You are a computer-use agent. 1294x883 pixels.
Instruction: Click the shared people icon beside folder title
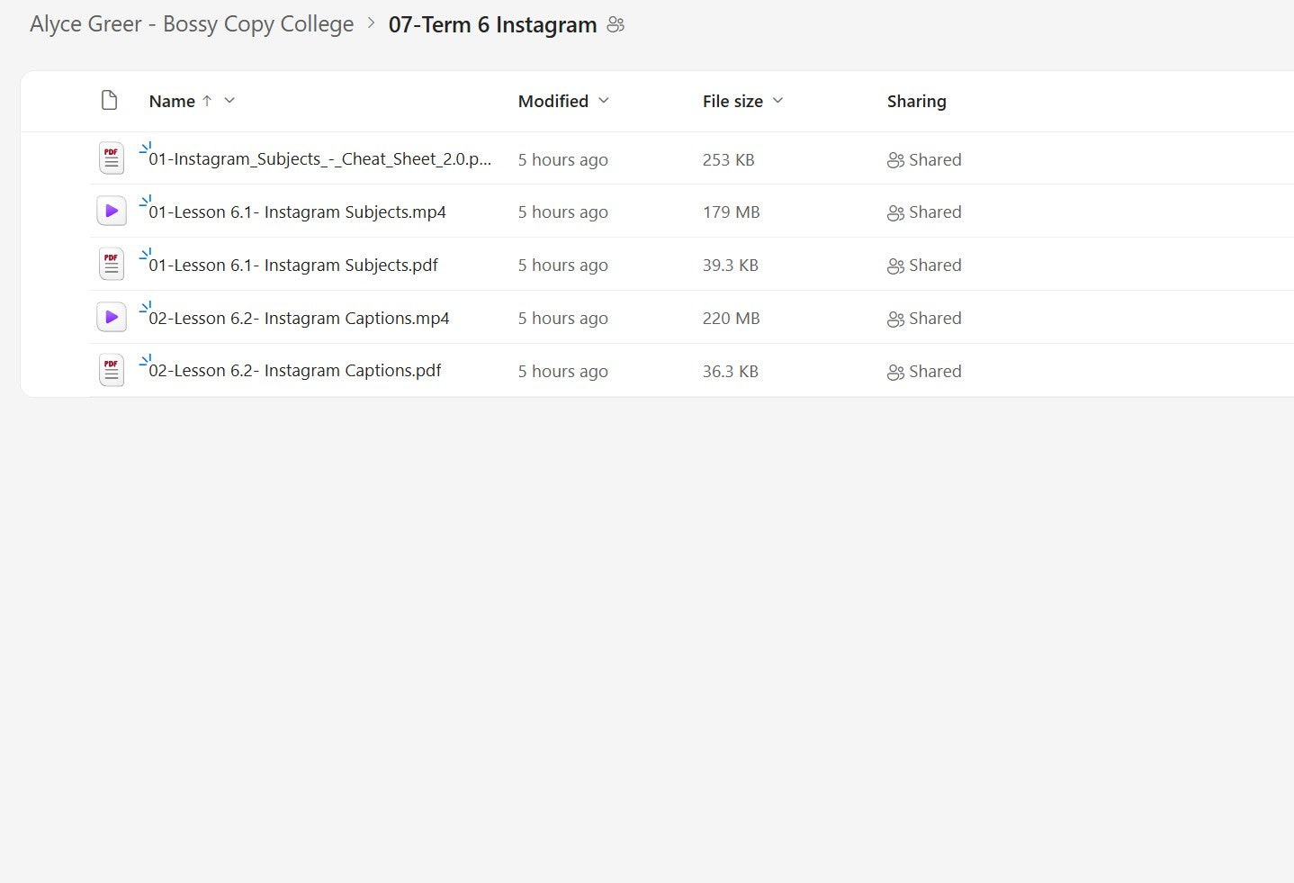[616, 25]
